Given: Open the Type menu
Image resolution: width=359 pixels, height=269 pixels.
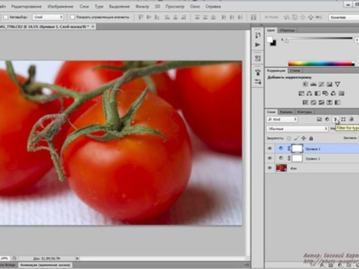Looking at the screenshot, I should (x=99, y=7).
